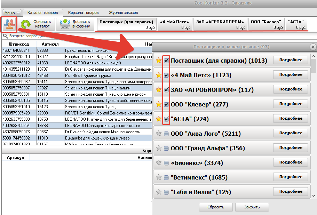Screen dimensions: 317x215
Task: Check ООО "Аква Лого" supplier checkbox
Action: coord(166,134)
